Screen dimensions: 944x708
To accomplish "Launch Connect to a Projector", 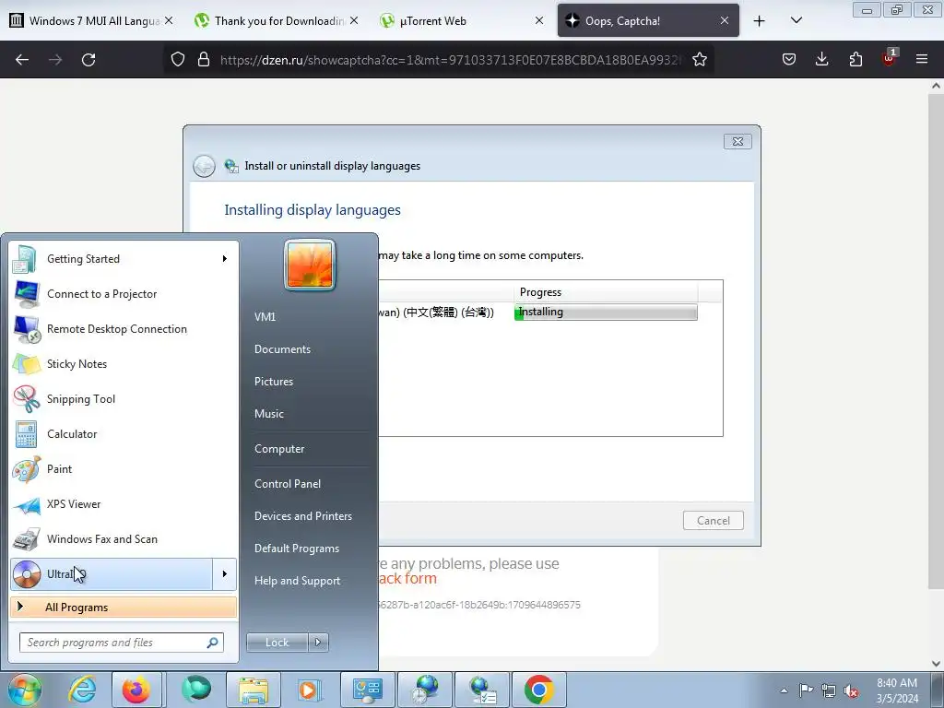I will [124, 294].
